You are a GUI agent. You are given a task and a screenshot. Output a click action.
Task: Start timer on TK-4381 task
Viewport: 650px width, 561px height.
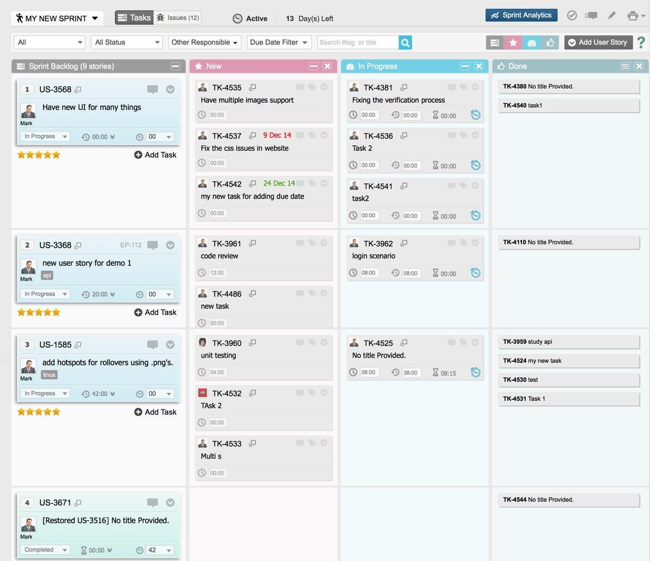pos(475,115)
